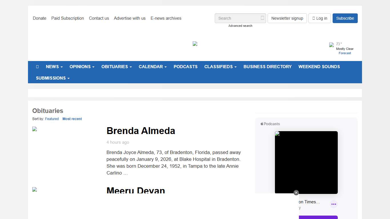Expand the News dropdown menu

[x=54, y=67]
